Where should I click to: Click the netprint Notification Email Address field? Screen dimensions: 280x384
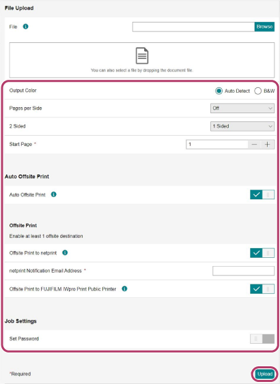(x=244, y=271)
